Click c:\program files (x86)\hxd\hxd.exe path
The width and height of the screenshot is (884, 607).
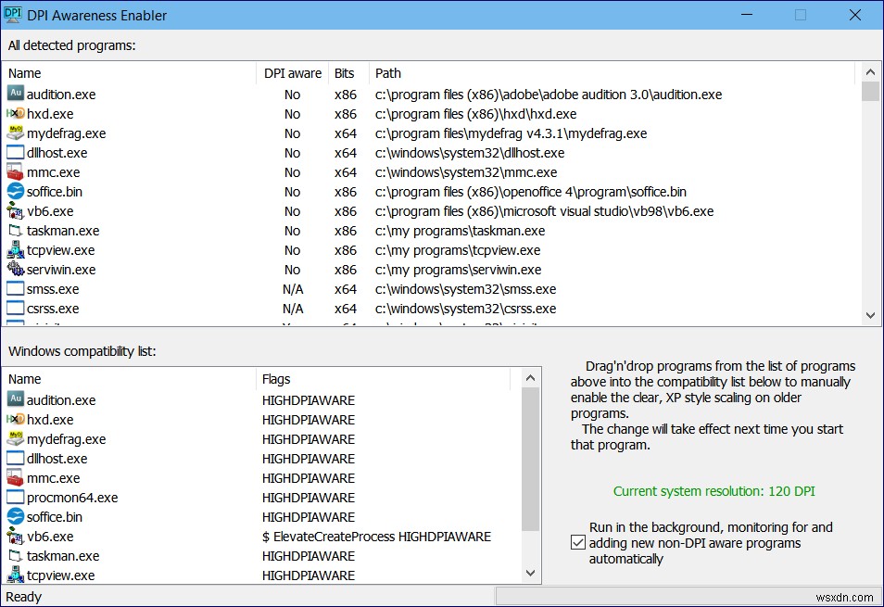pos(476,114)
